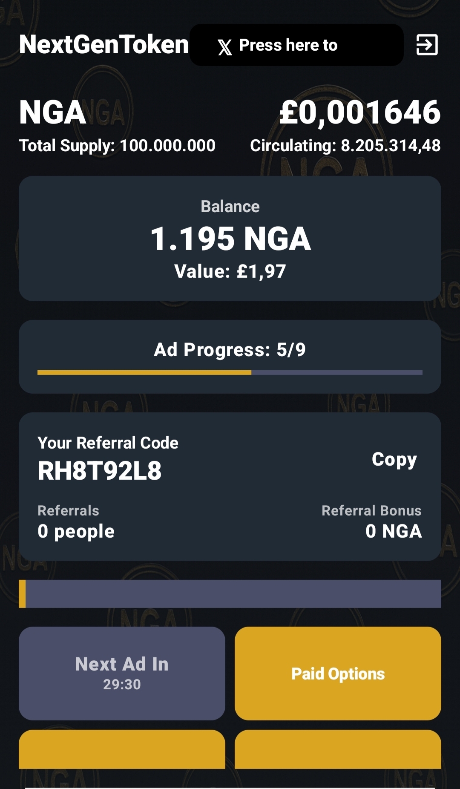Tap the Circulating supply figure
Image resolution: width=460 pixels, height=789 pixels.
(345, 146)
